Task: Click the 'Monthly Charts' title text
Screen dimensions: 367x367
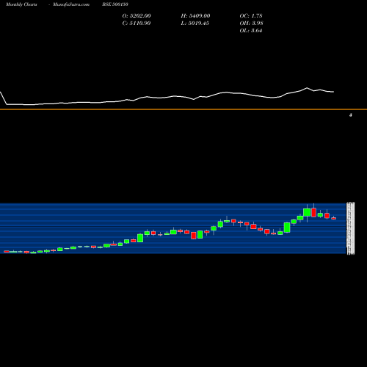Action: 21,4
